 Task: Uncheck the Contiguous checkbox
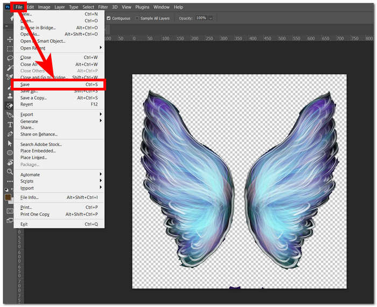[x=109, y=18]
